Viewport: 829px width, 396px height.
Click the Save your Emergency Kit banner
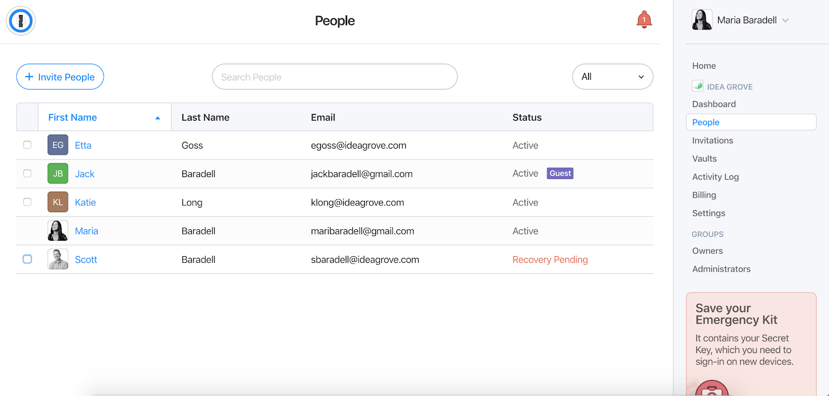[x=751, y=344]
